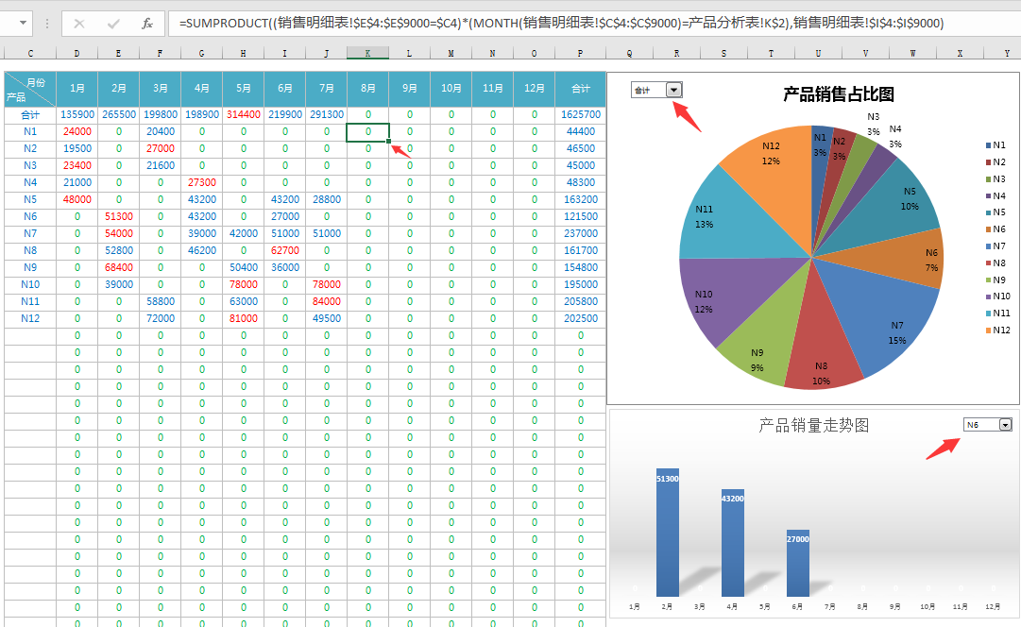The height and width of the screenshot is (627, 1021).
Task: Click the confirm checkmark icon in formula bar
Action: (x=113, y=24)
